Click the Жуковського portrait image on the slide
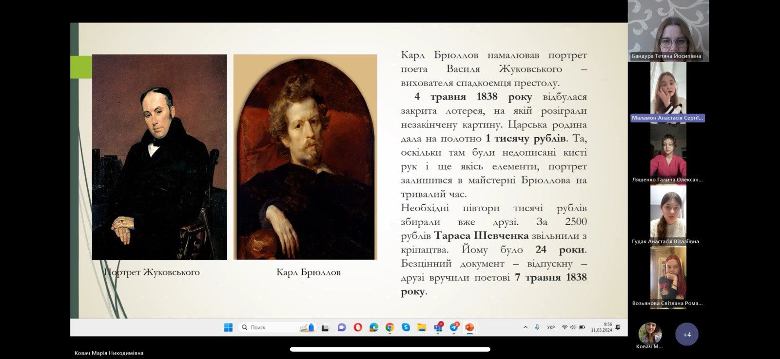 coord(159,157)
